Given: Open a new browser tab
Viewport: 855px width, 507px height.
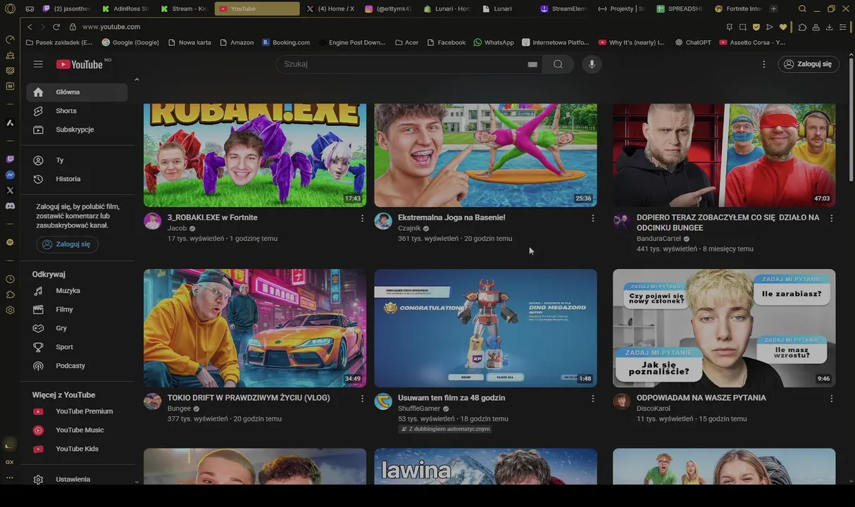Looking at the screenshot, I should pos(773,8).
